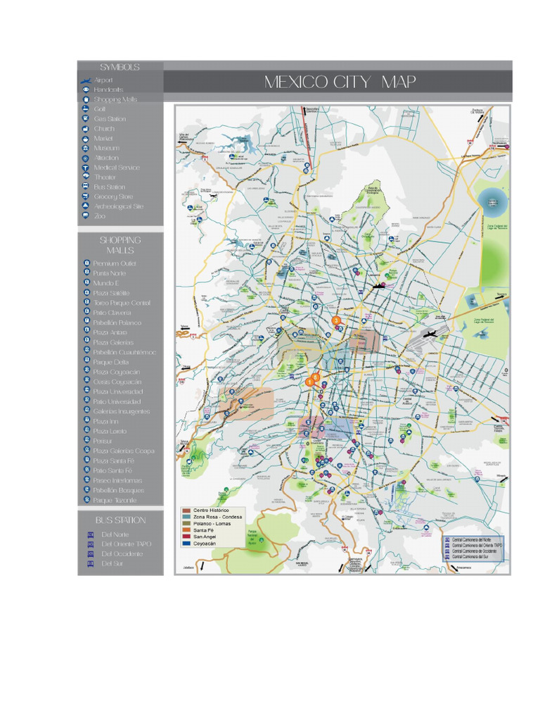The width and height of the screenshot is (540, 721).
Task: Click the Patio Clavería label
Action: point(112,313)
